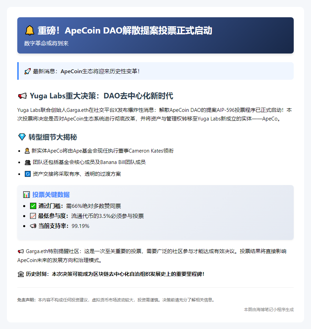Click the megaphone icon beside Yuga Labs heading
Image resolution: width=311 pixels, height=329 pixels.
click(x=22, y=96)
